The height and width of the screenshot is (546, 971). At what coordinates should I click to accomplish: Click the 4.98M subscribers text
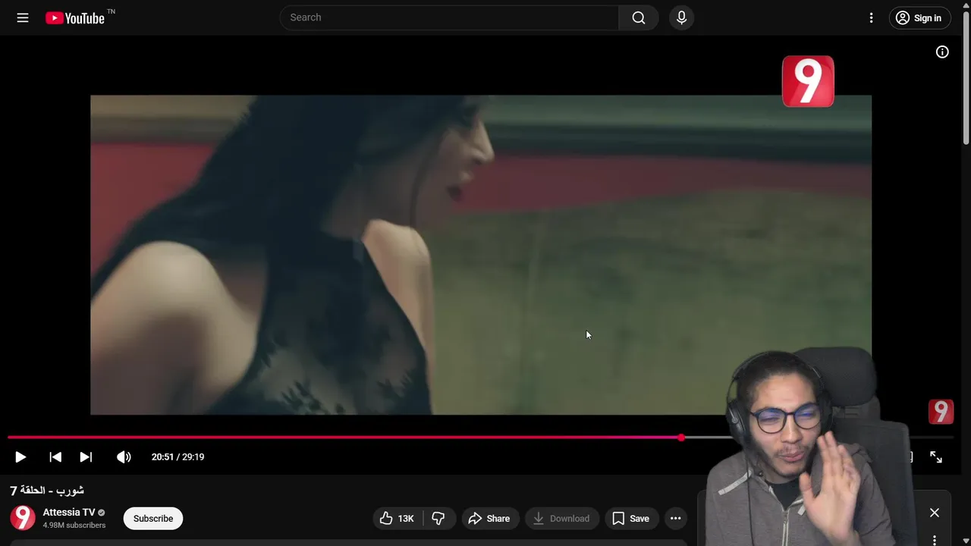(74, 525)
